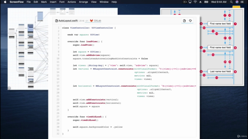The width and height of the screenshot is (248, 139).
Task: Click the 'let views: [String:Any]' line
Action: pos(115,65)
